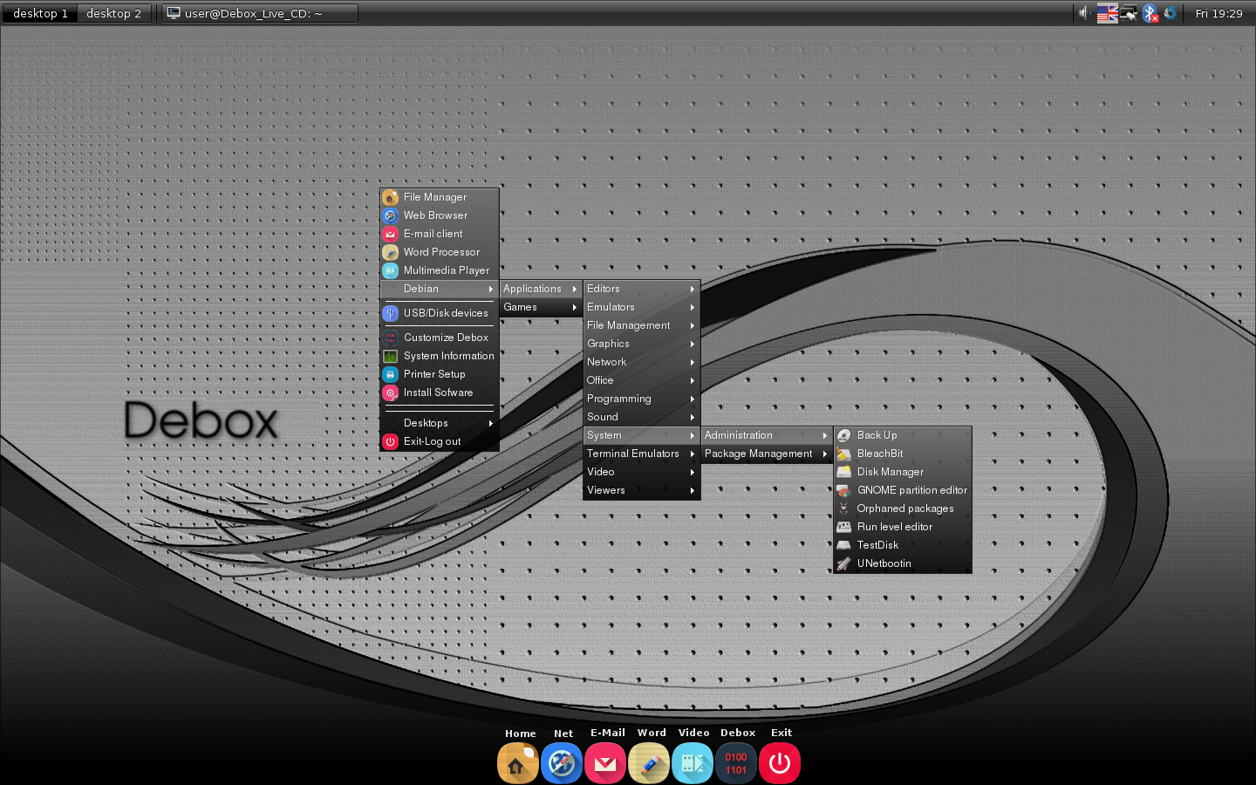The width and height of the screenshot is (1256, 785).
Task: Select Back Up from Administration menu
Action: 902,435
